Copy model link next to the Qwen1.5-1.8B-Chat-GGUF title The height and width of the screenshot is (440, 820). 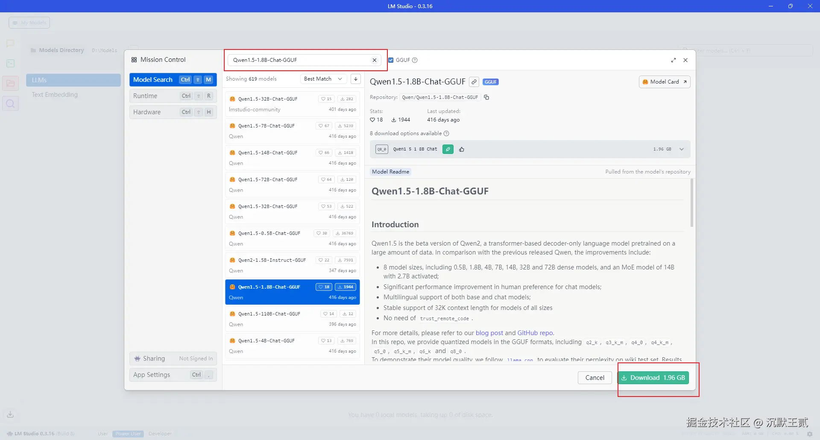pyautogui.click(x=474, y=82)
